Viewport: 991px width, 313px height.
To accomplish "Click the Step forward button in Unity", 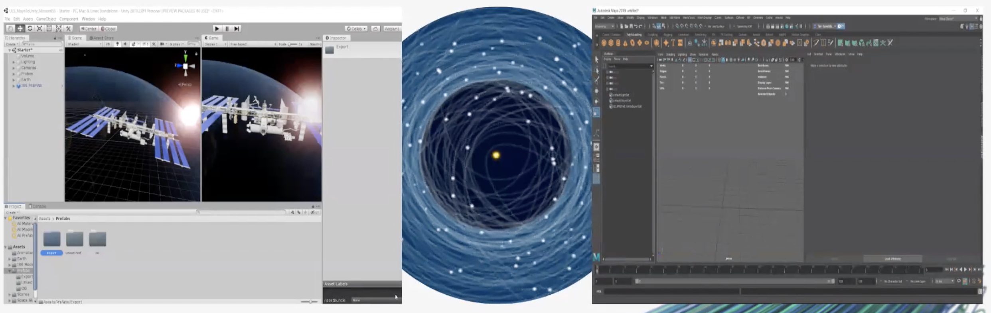I will tap(237, 29).
